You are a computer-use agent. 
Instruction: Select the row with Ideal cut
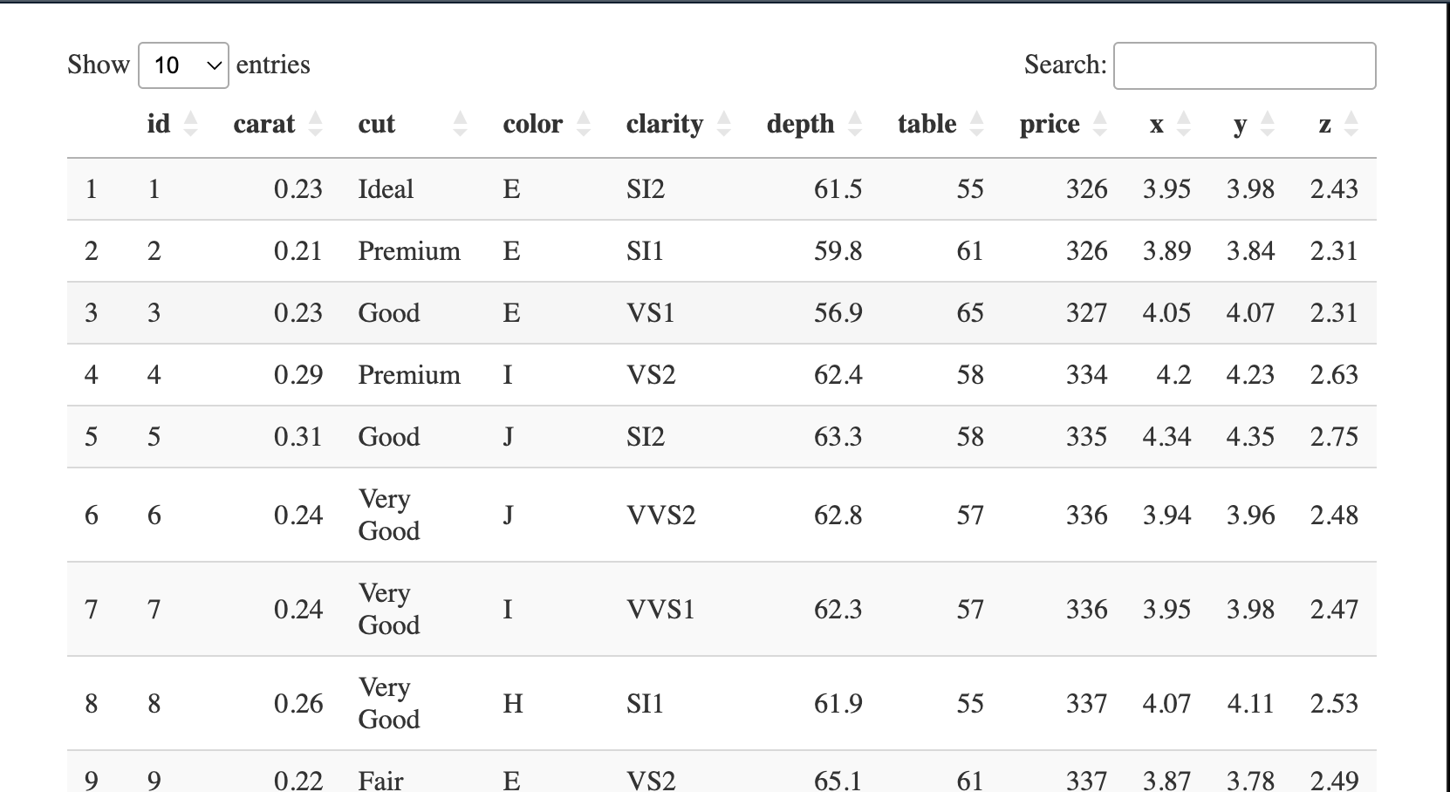click(x=386, y=189)
